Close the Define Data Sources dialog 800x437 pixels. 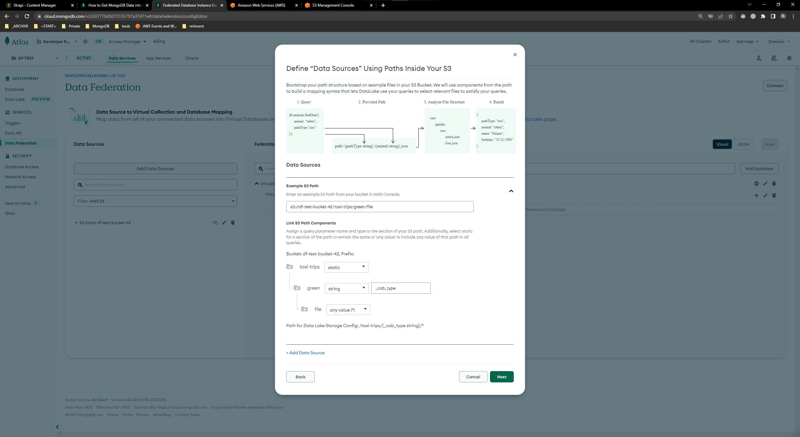point(515,55)
